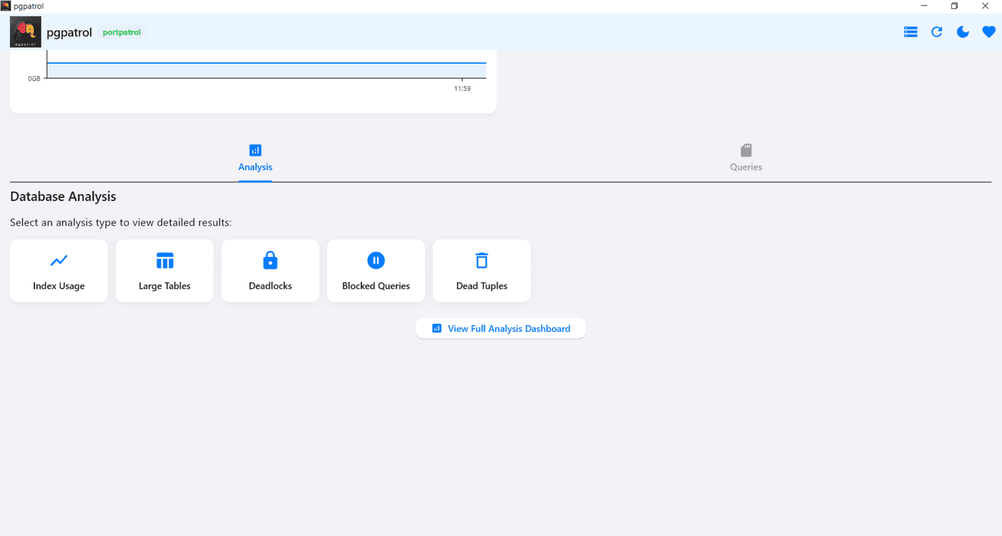This screenshot has width=1002, height=536.
Task: Click the Analysis tab chart icon
Action: pos(256,150)
